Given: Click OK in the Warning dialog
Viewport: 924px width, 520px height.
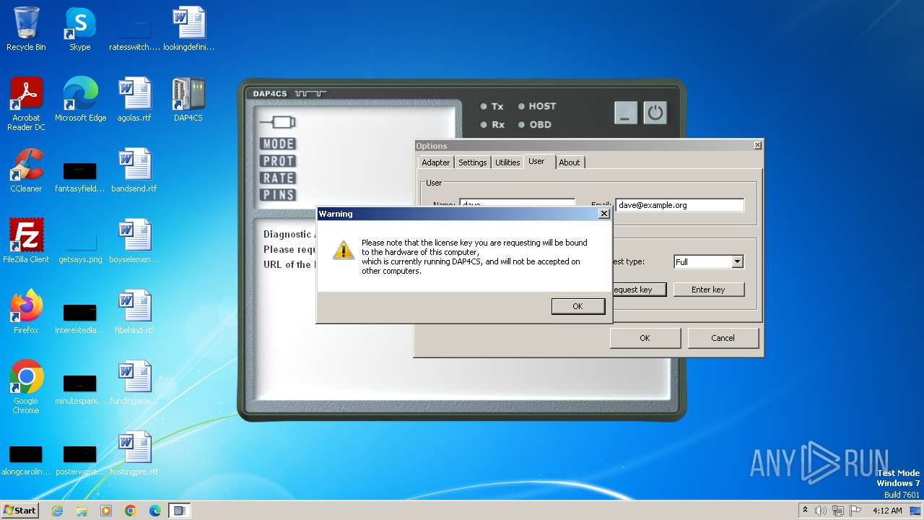Looking at the screenshot, I should click(577, 306).
